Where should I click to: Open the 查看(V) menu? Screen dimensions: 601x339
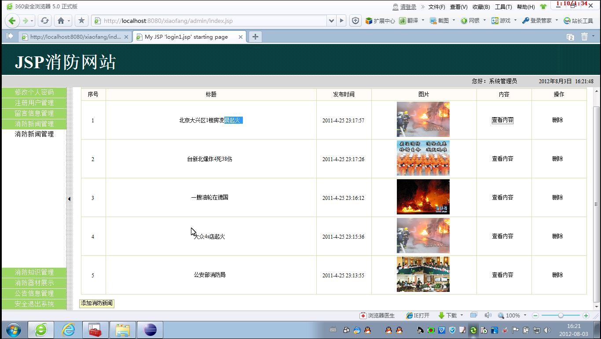pyautogui.click(x=458, y=7)
